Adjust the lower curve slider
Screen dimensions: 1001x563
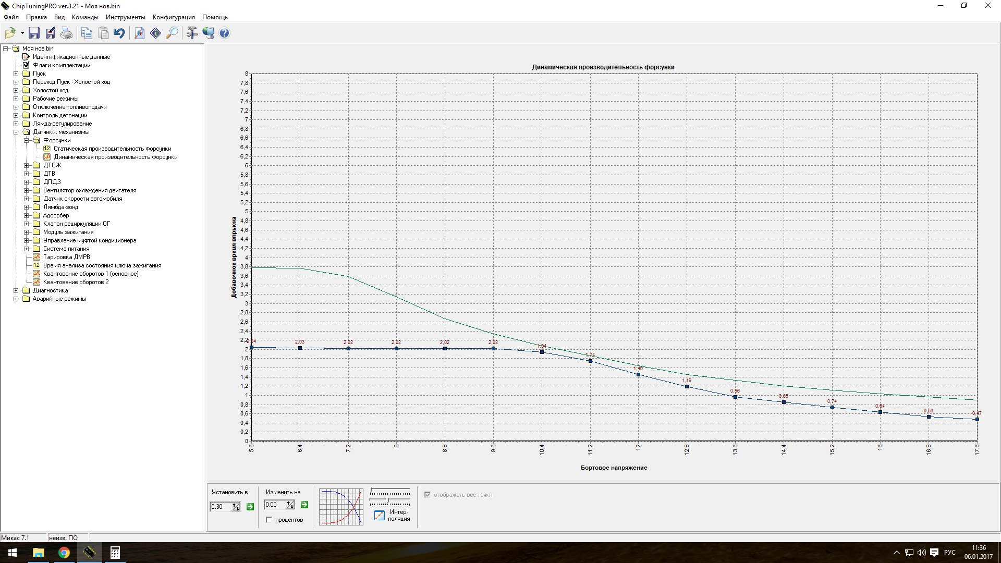[390, 501]
